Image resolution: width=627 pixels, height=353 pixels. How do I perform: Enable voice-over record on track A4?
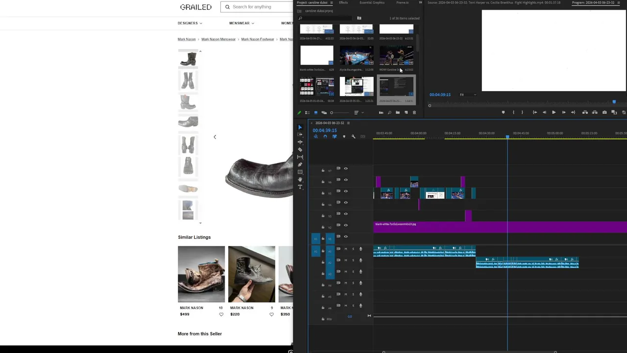tap(361, 283)
